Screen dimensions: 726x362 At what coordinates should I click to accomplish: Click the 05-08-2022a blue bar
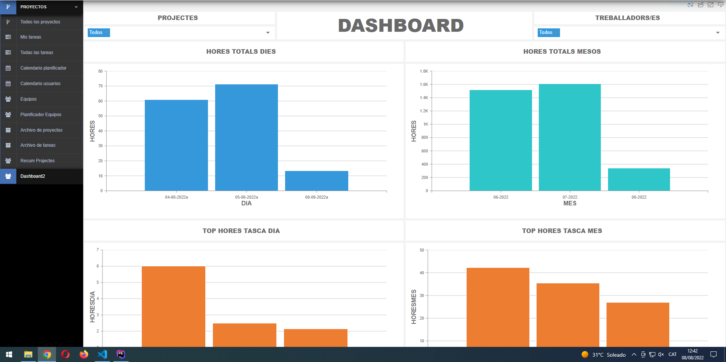tap(247, 137)
